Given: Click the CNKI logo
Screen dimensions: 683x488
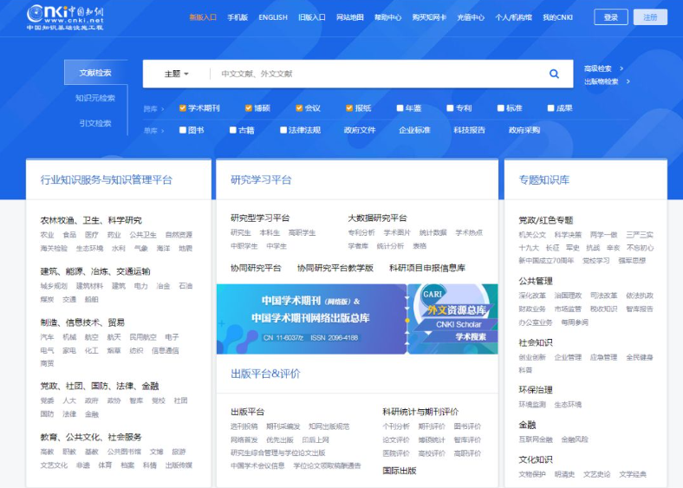Looking at the screenshot, I should (65, 17).
